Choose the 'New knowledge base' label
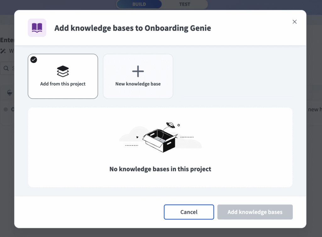 138,84
